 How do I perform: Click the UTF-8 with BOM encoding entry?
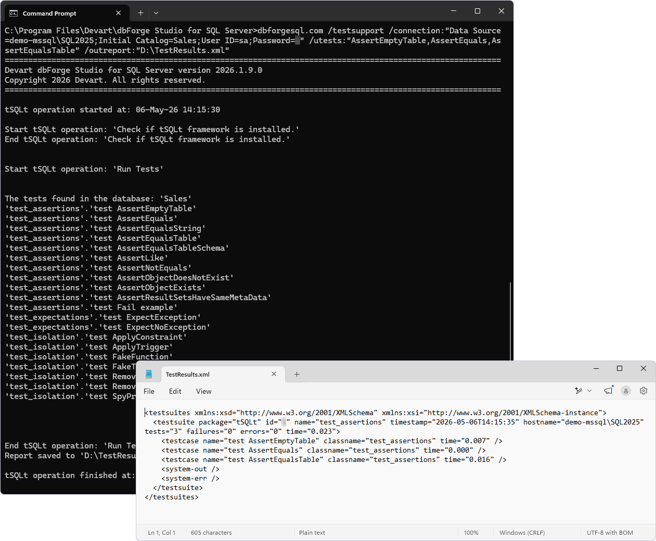(x=610, y=533)
